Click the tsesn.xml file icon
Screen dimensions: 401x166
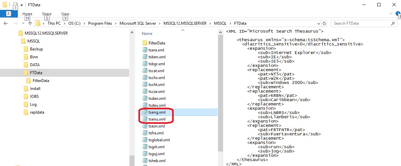point(145,126)
